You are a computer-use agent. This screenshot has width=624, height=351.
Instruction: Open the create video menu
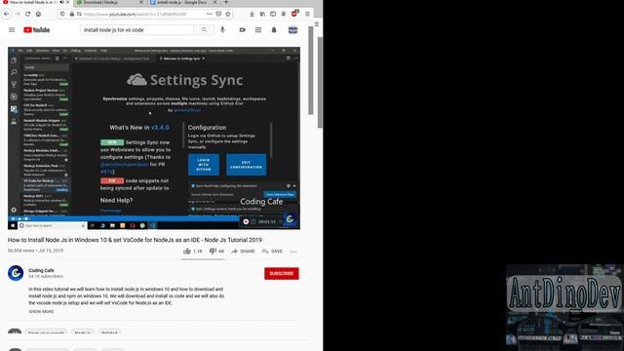pyautogui.click(x=243, y=30)
